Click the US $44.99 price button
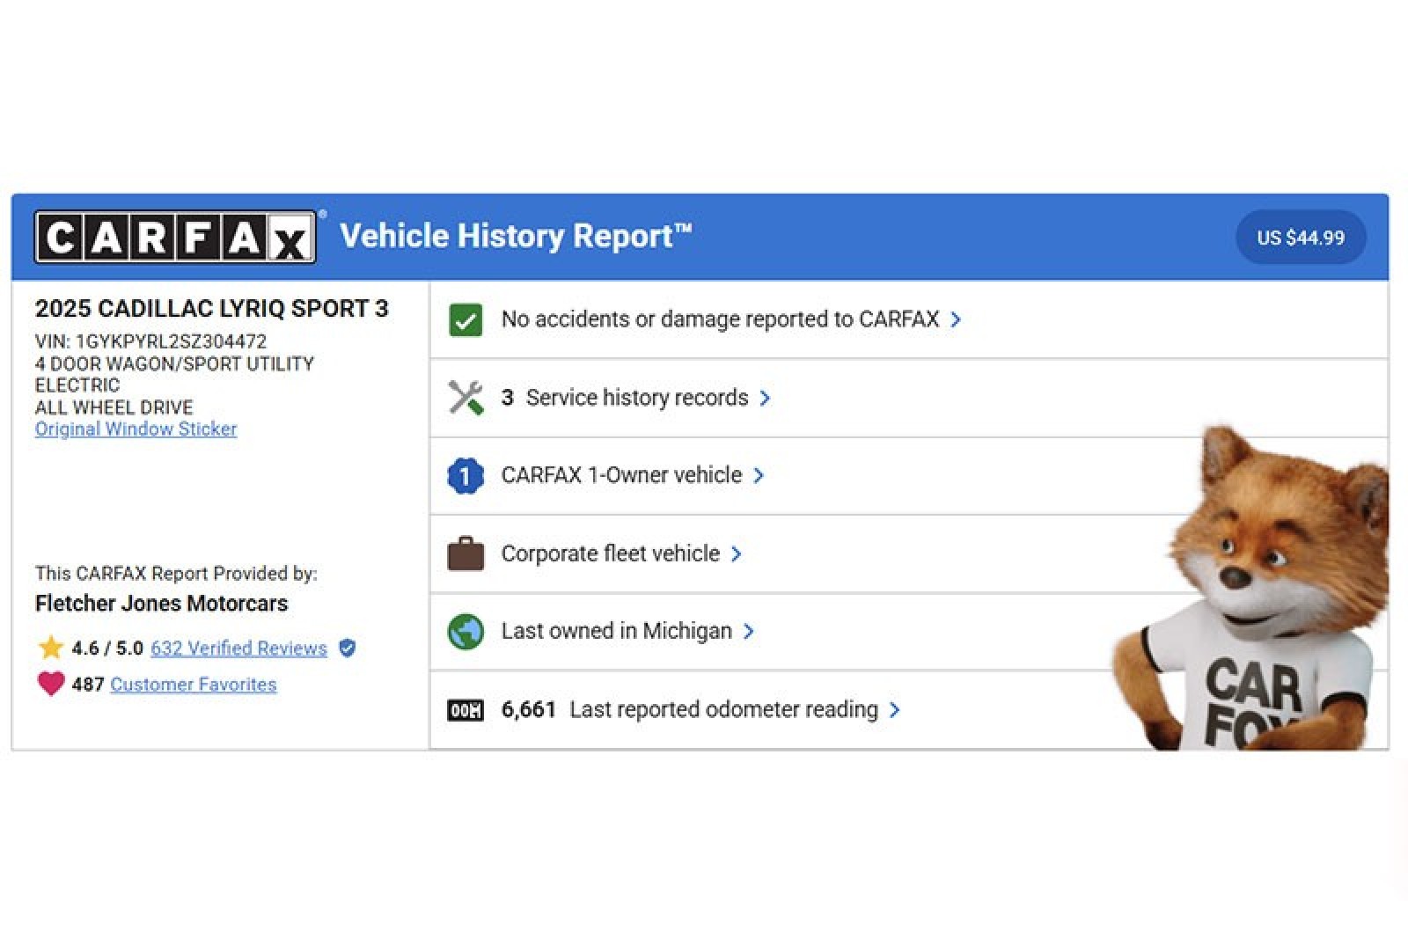 [x=1300, y=237]
